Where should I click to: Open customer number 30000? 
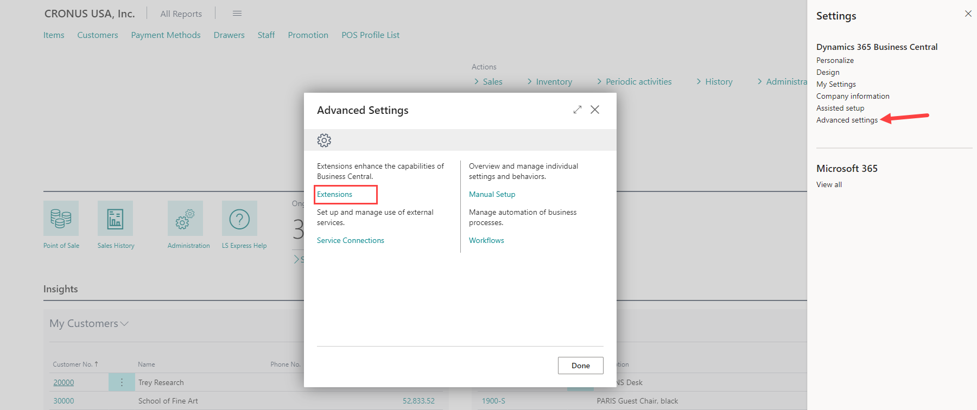point(64,401)
